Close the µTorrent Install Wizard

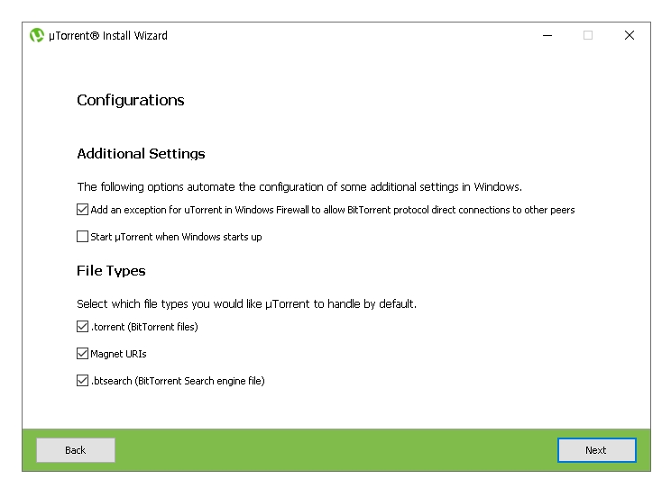click(630, 35)
